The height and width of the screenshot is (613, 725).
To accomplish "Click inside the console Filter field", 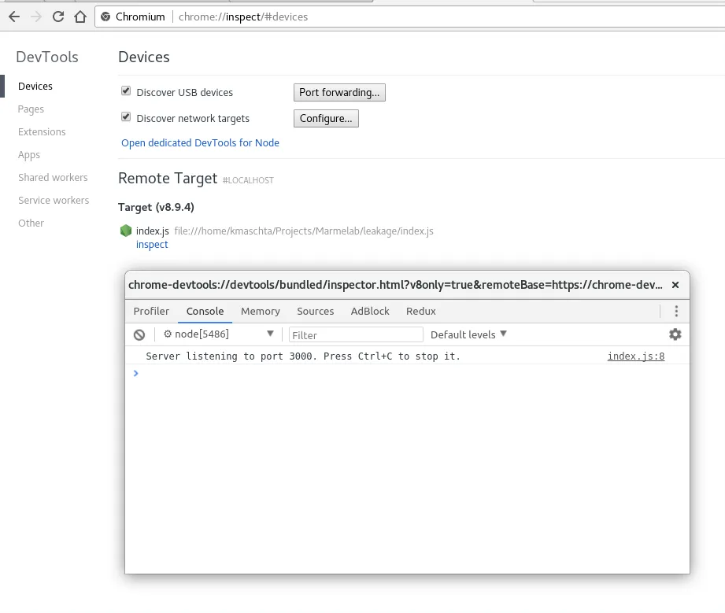I will 354,334.
